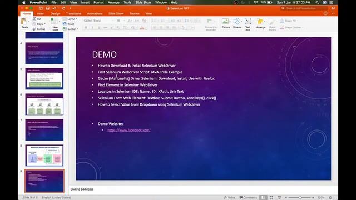Open Quick Styles
Screen dimensions: 356x200
point(272,24)
